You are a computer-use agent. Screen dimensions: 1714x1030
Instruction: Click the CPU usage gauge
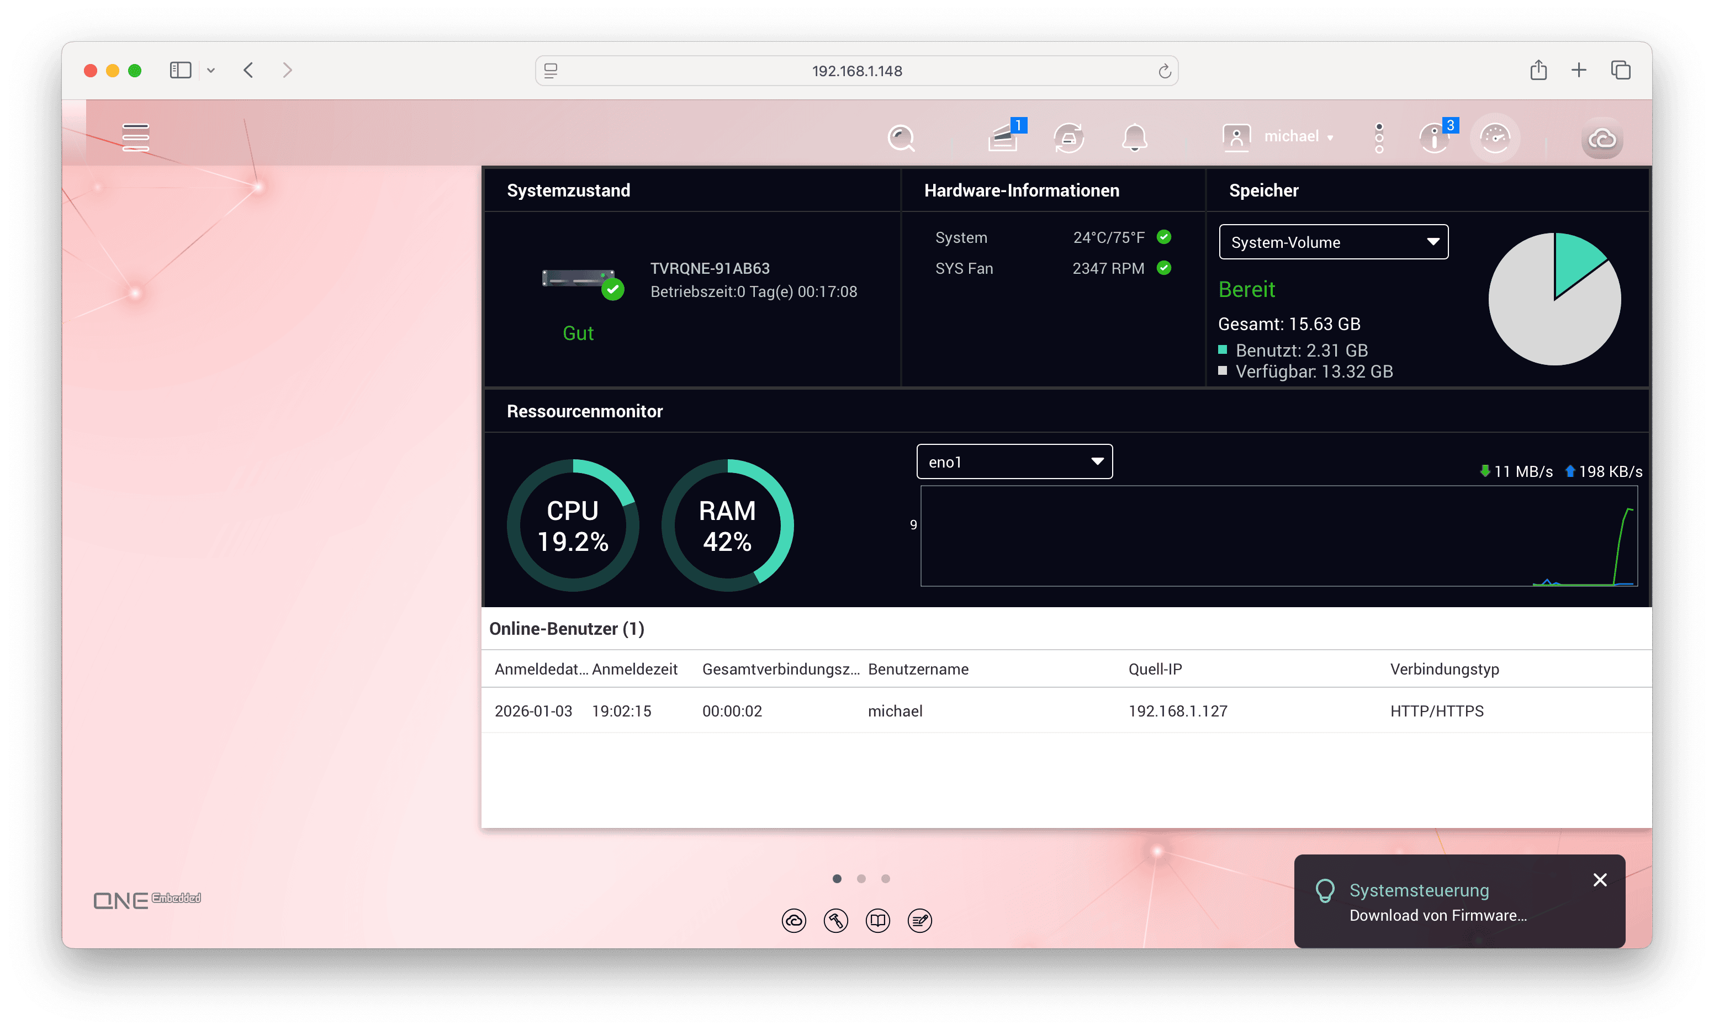click(x=573, y=525)
